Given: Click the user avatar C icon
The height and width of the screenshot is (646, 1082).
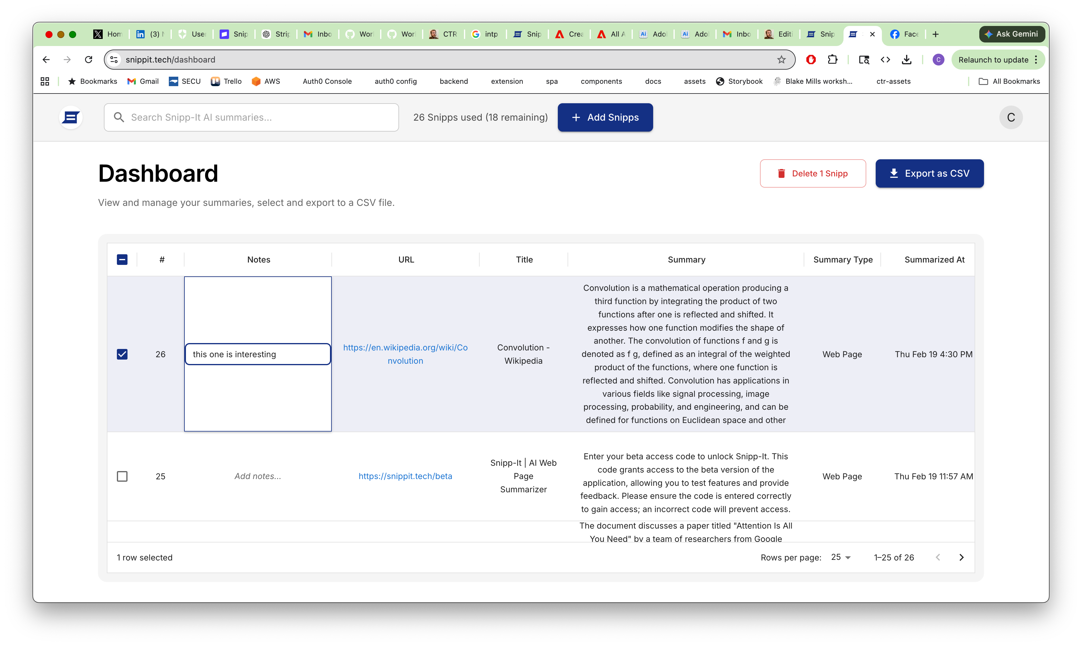Looking at the screenshot, I should point(1011,117).
